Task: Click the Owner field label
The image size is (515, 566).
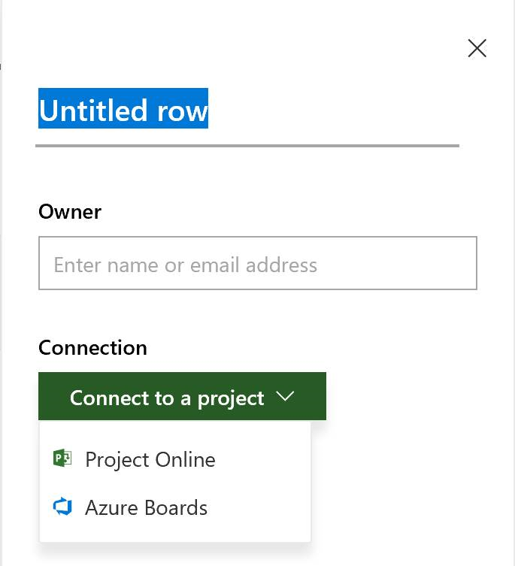Action: click(70, 212)
